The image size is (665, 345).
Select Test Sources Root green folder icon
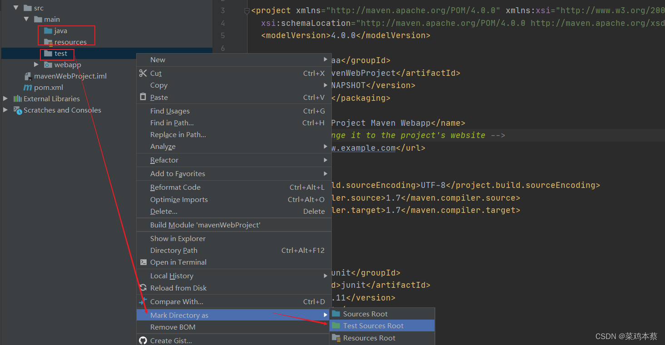click(x=337, y=325)
